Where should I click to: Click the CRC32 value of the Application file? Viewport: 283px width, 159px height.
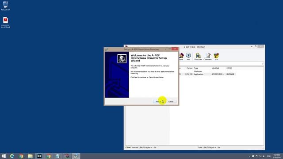coord(230,74)
